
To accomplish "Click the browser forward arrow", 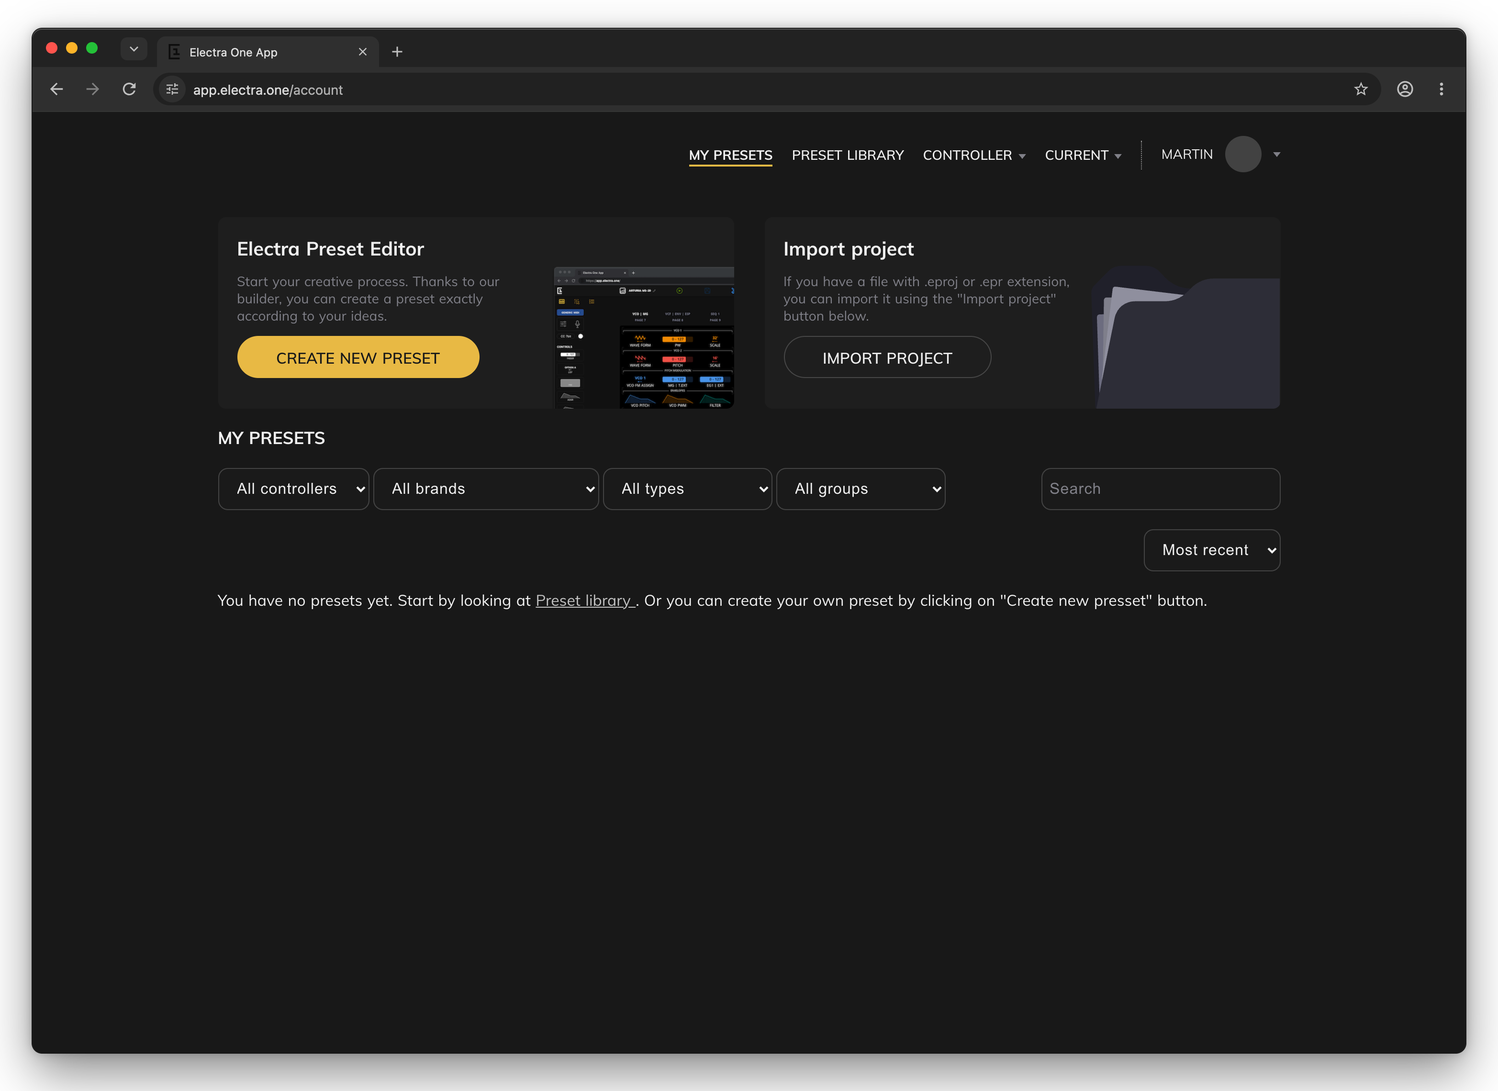I will [x=92, y=89].
